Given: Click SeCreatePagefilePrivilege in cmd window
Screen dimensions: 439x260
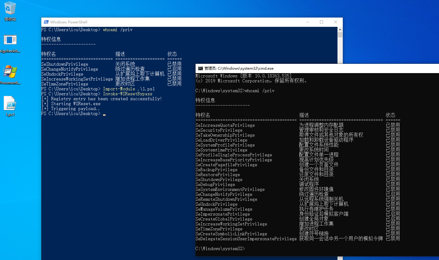Looking at the screenshot, I should coord(226,165).
